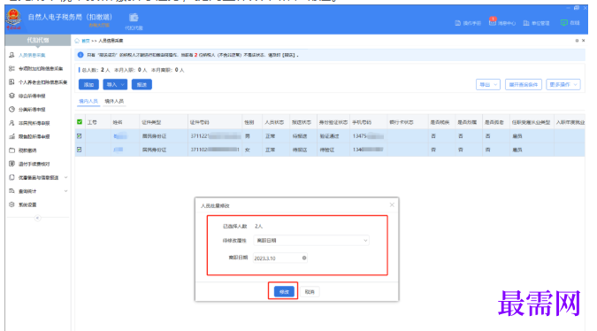Click the home icon in the breadcrumb

(77, 41)
